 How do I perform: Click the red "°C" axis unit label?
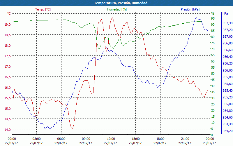pos(9,13)
